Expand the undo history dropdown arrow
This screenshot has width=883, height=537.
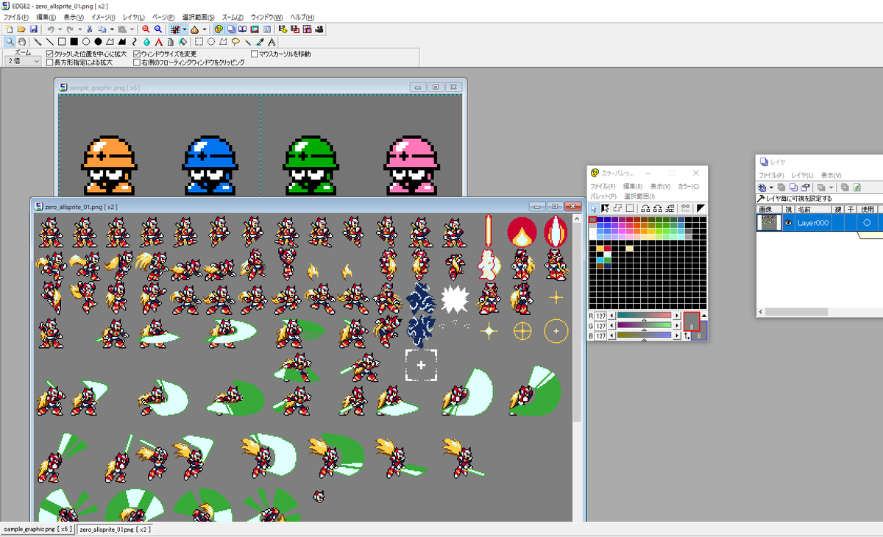pos(60,29)
